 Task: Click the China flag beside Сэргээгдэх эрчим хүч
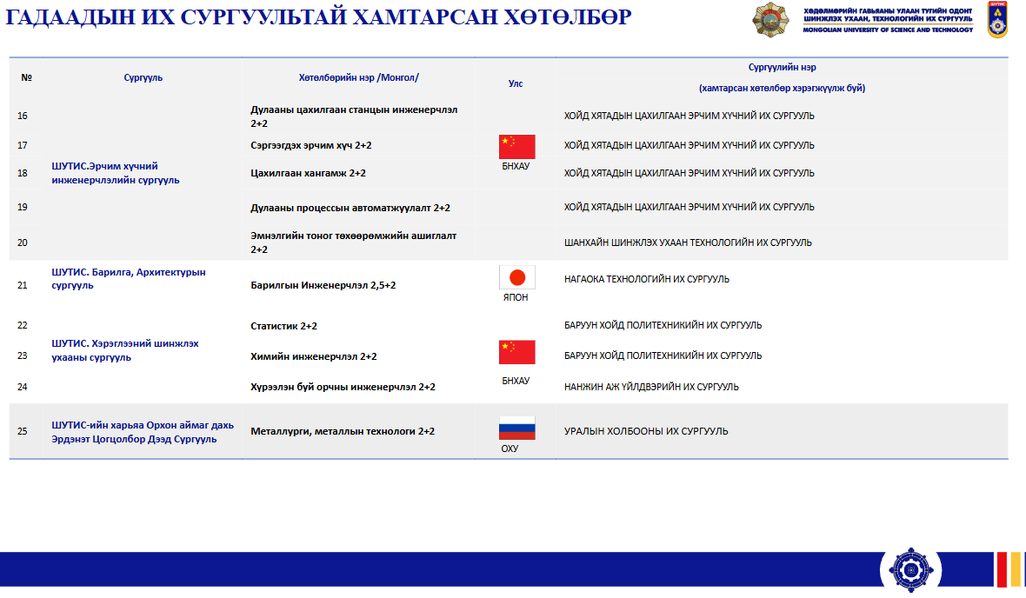pyautogui.click(x=517, y=147)
